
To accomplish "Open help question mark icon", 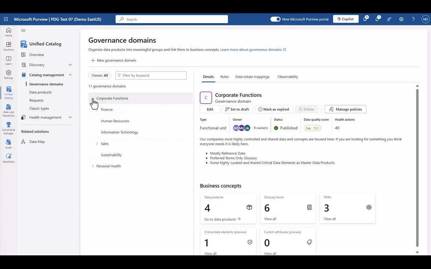I will [413, 19].
